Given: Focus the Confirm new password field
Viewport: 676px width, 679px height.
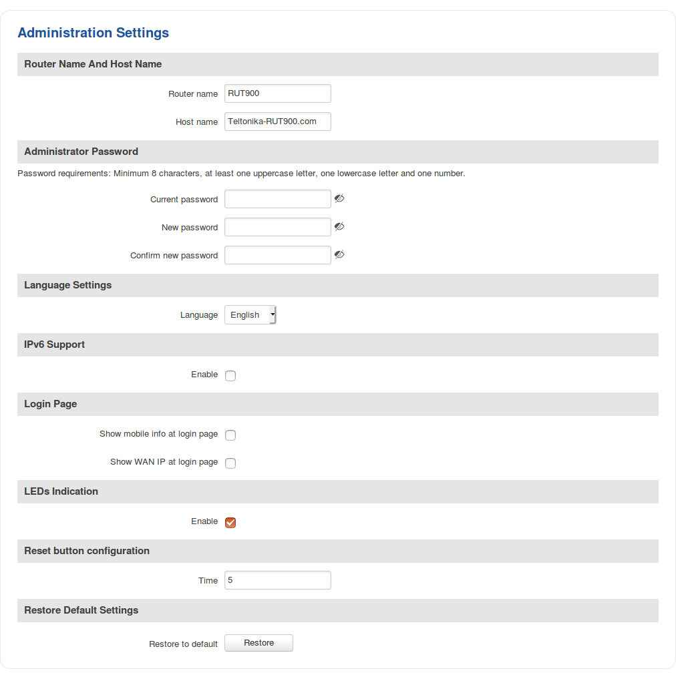Looking at the screenshot, I should (x=277, y=255).
